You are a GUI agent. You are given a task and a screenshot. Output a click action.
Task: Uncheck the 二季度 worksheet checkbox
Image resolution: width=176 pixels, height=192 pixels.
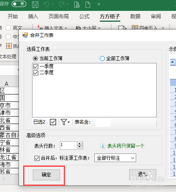click(x=36, y=73)
